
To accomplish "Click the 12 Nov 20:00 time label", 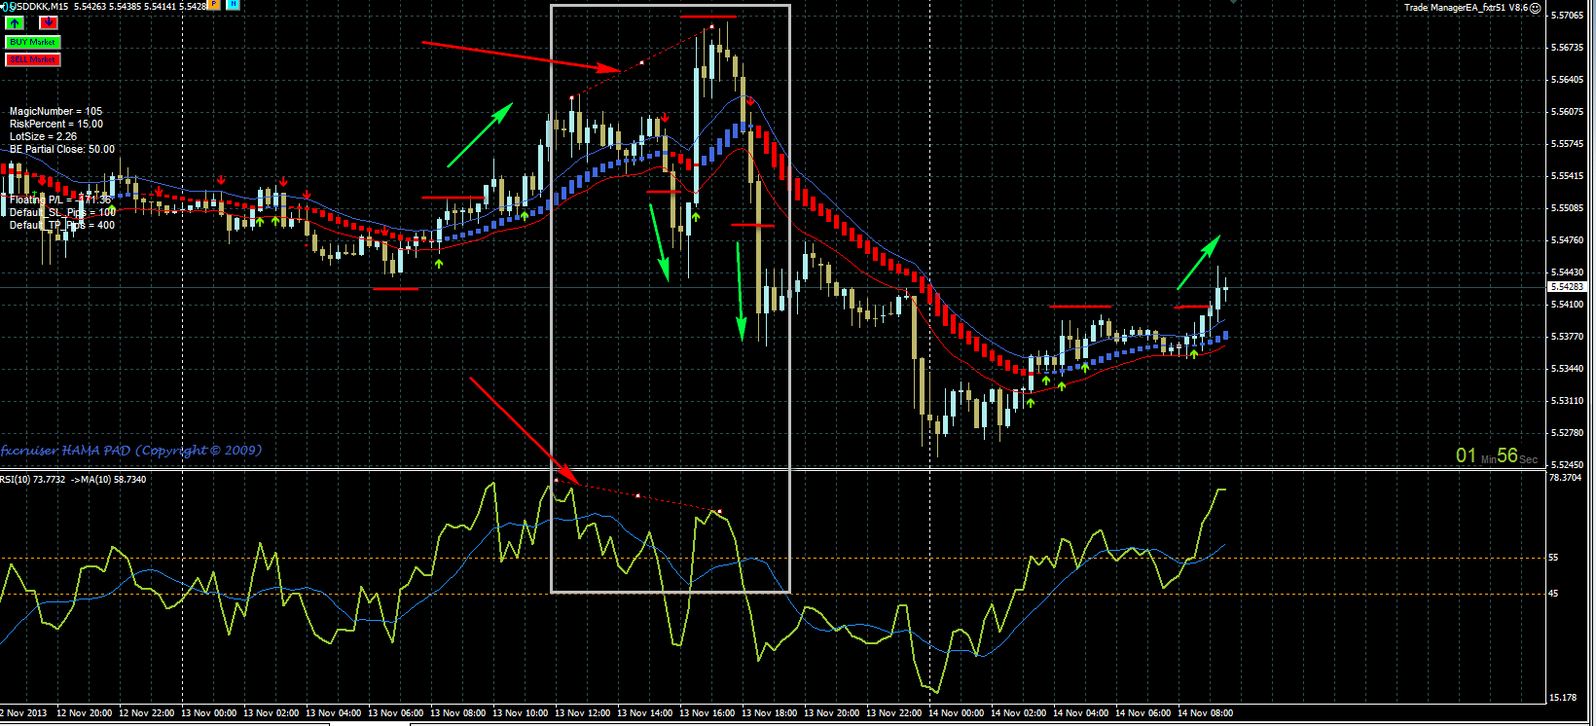I will 84,713.
